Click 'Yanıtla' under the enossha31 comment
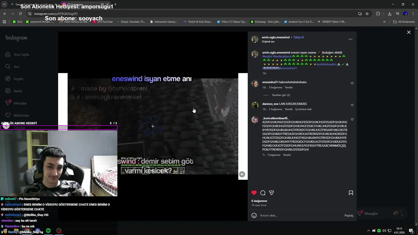Screen dimensions: 418x235 tap(289, 87)
